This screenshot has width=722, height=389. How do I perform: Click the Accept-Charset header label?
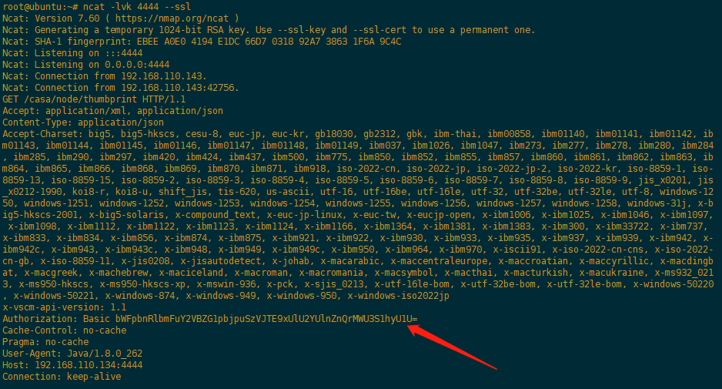(41, 134)
